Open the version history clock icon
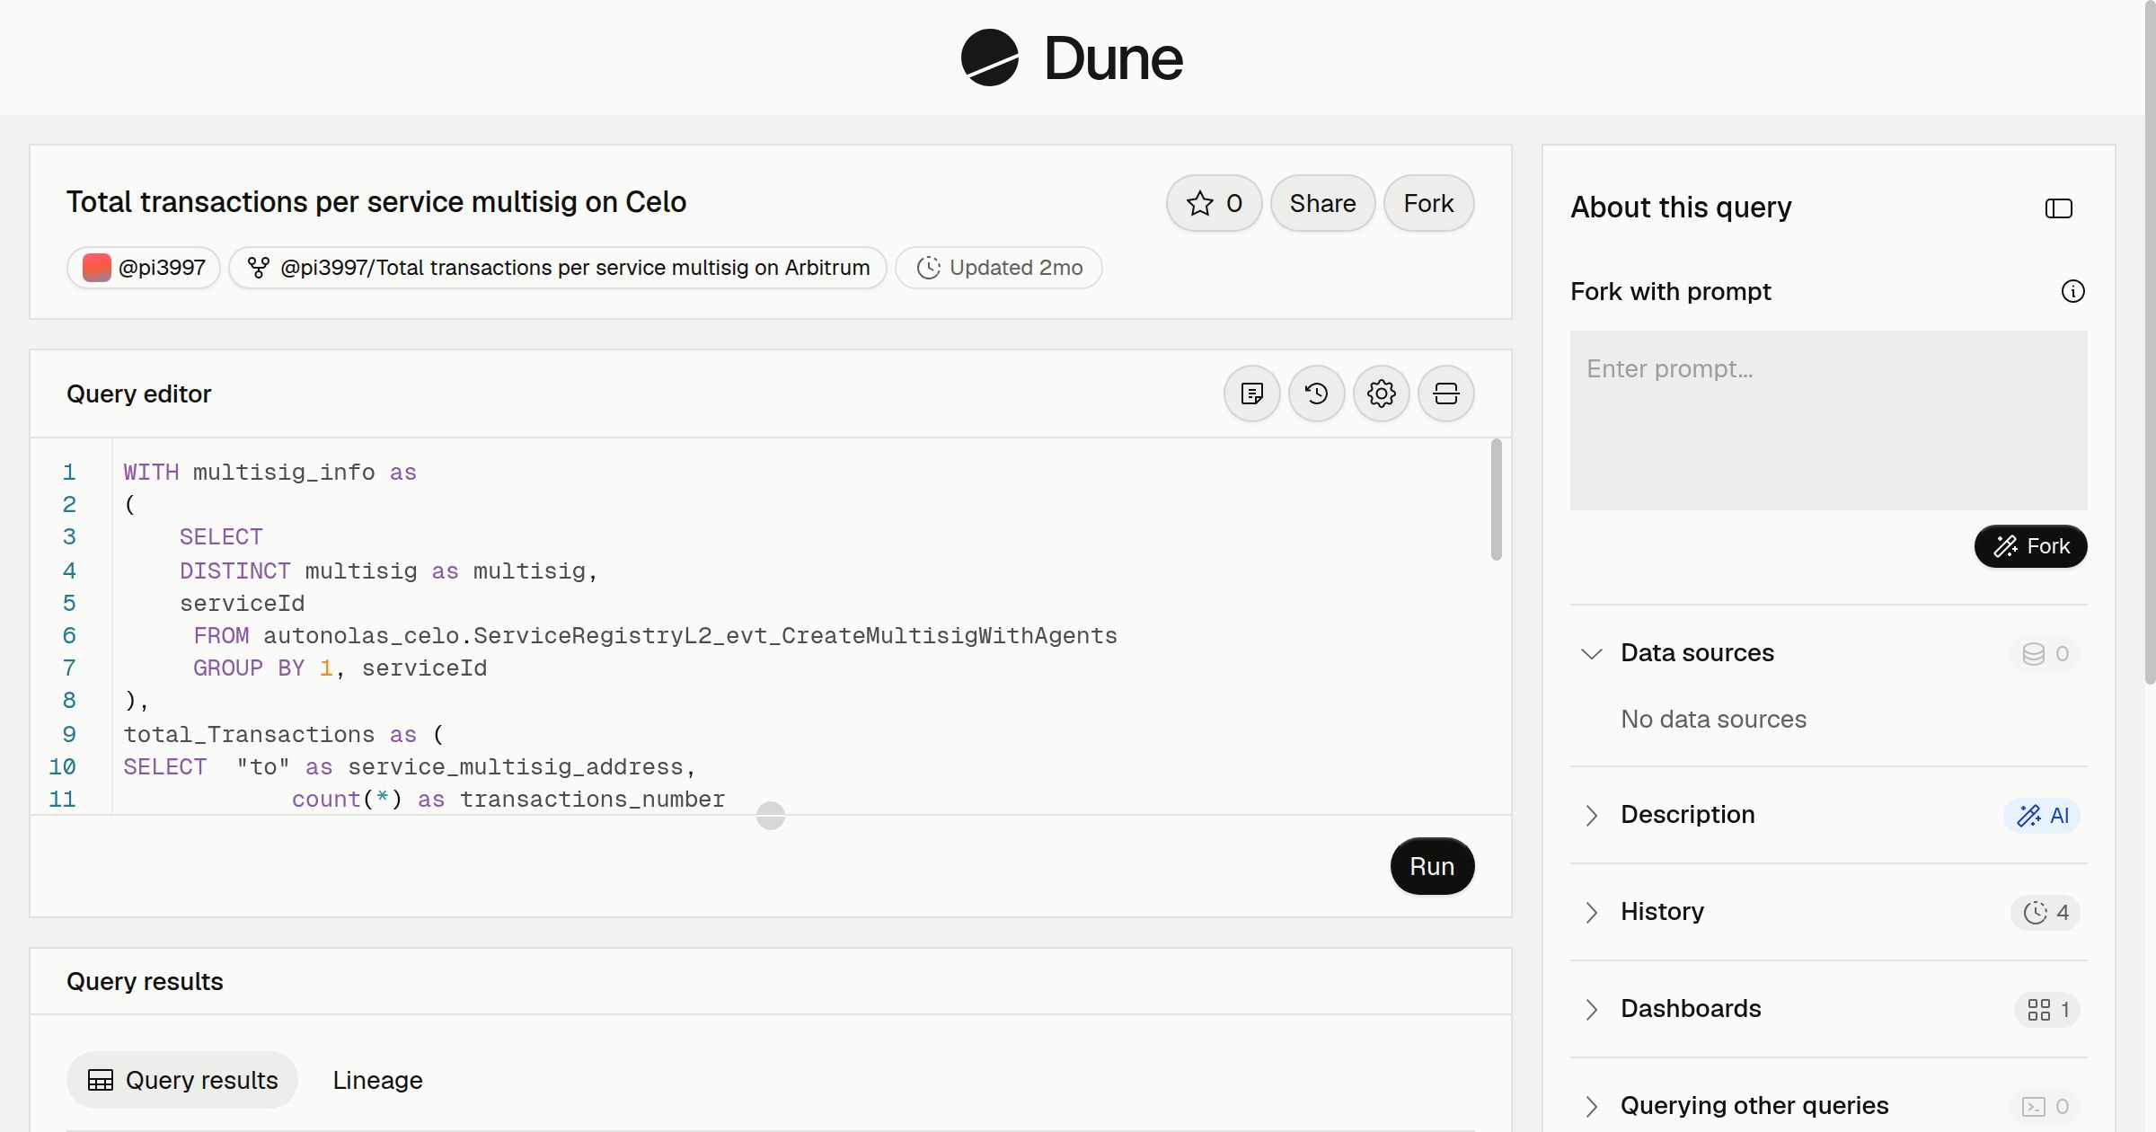 [1316, 394]
